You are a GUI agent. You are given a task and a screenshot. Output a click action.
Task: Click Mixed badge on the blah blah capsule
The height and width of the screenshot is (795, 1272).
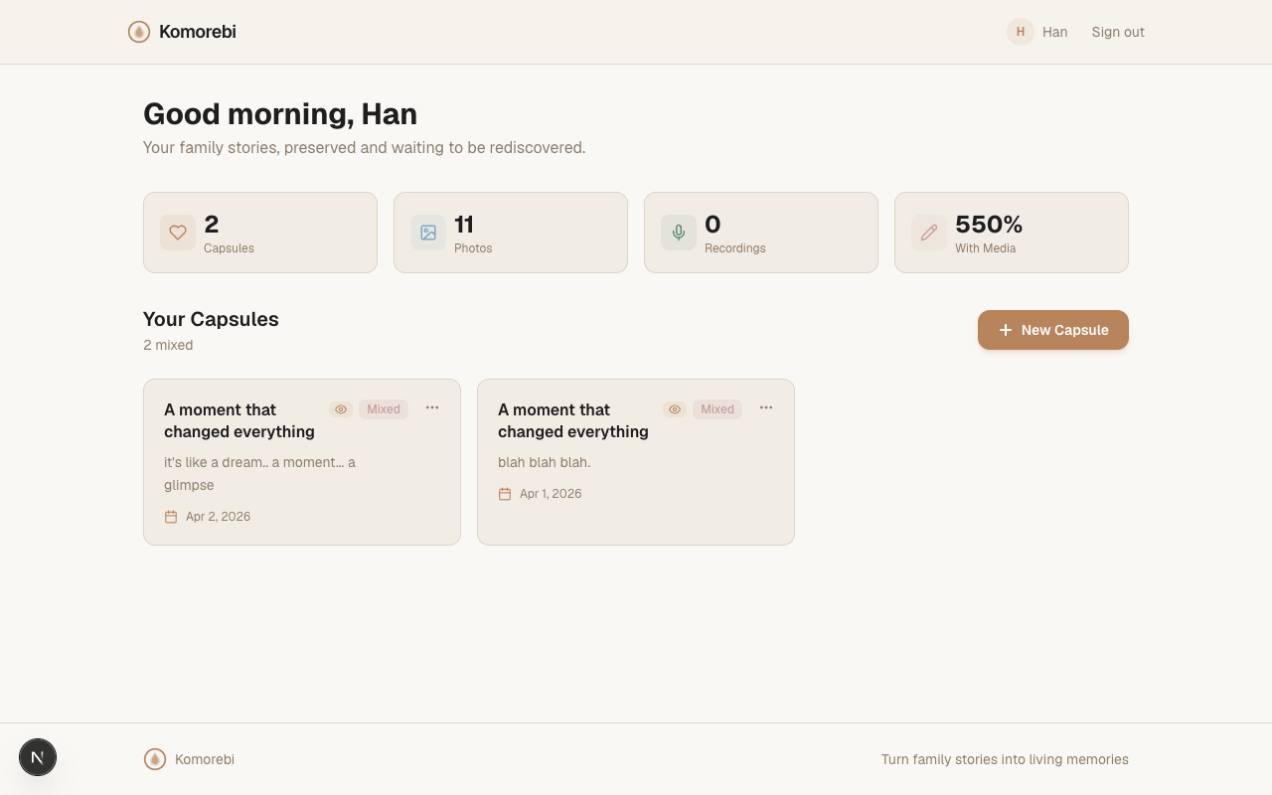(x=717, y=409)
